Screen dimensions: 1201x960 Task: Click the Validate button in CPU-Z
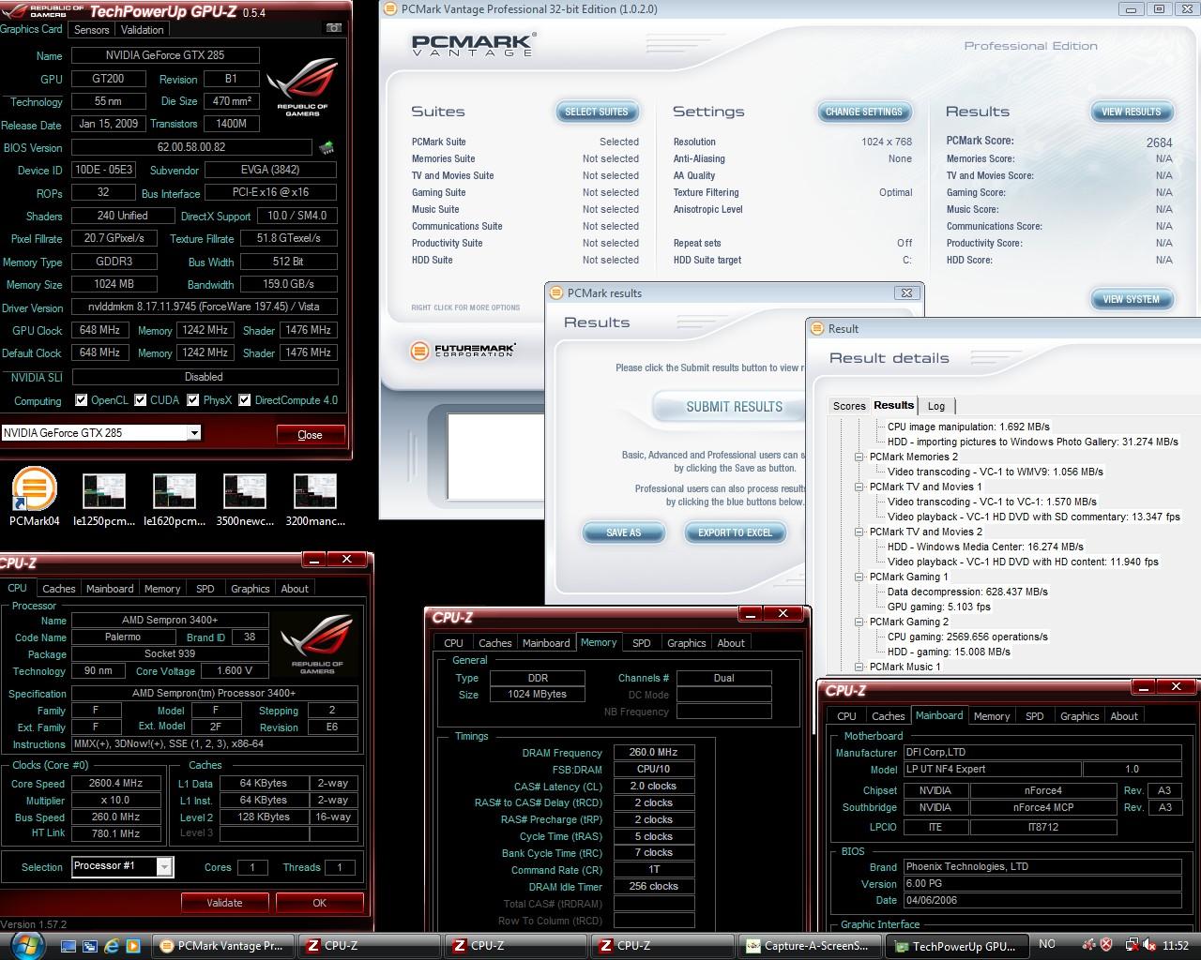coord(225,903)
